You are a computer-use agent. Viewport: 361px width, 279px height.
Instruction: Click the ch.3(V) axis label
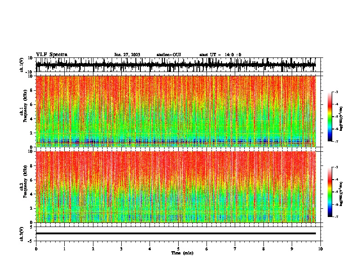pos(22,234)
